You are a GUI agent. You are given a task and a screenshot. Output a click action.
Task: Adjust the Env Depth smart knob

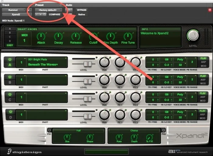click(110, 36)
